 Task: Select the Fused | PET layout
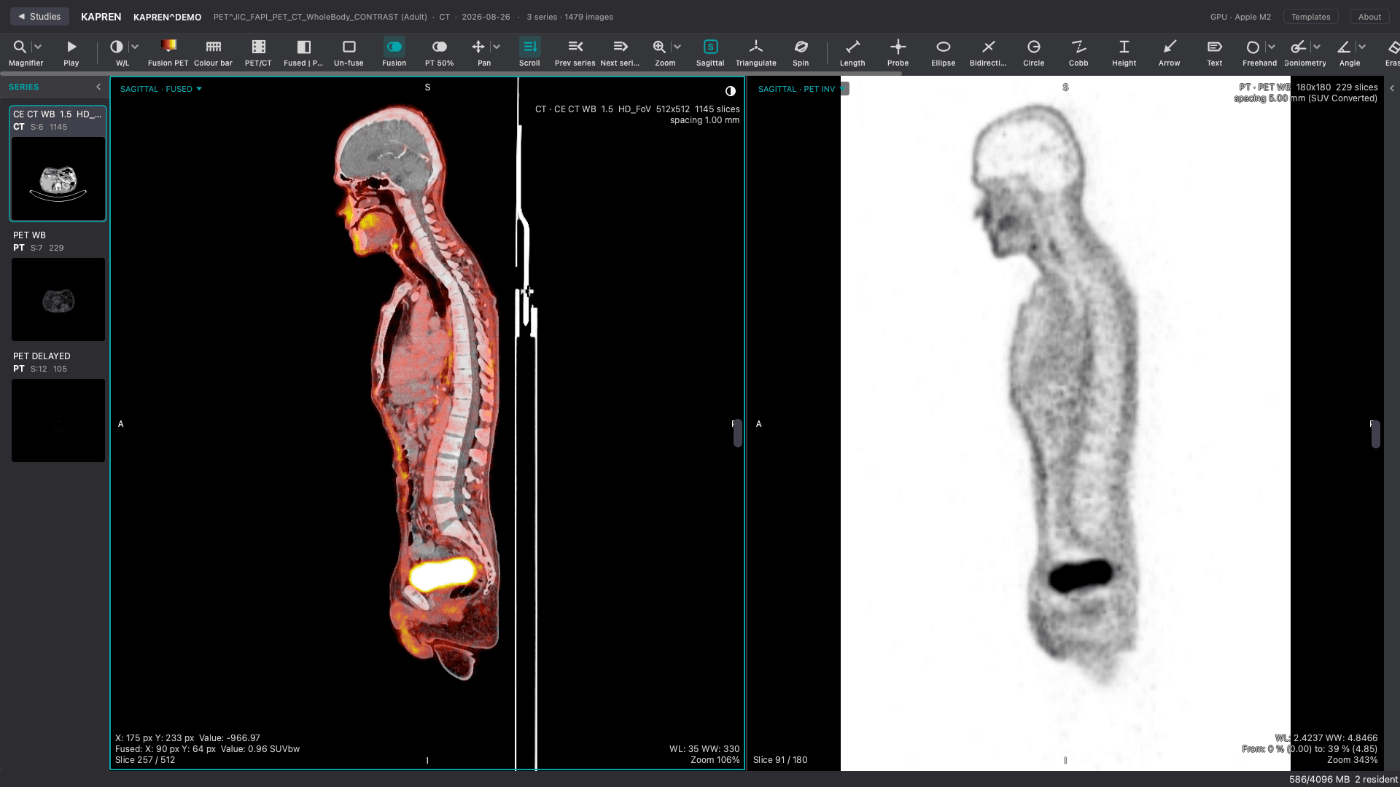[x=304, y=52]
